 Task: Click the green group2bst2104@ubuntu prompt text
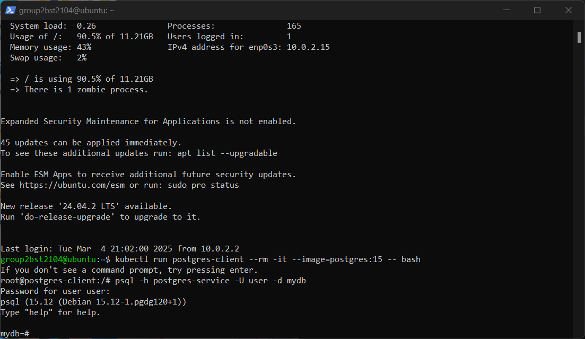(49, 259)
